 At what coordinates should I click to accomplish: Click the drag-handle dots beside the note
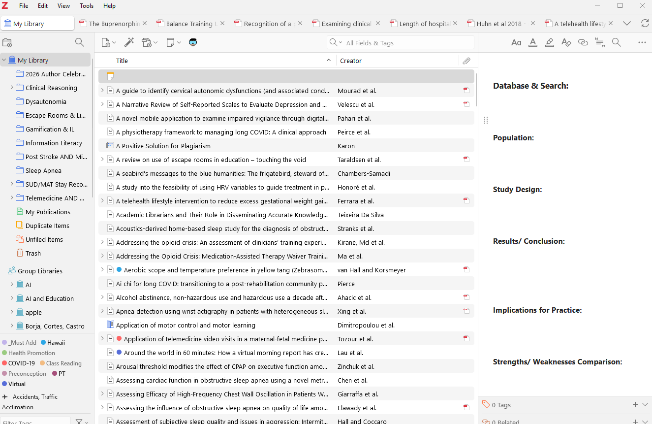486,120
